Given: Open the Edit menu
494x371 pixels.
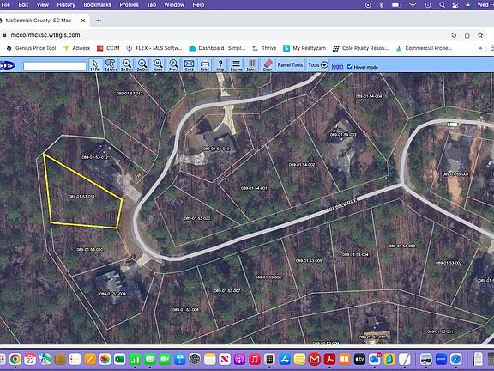Looking at the screenshot, I should pos(23,5).
